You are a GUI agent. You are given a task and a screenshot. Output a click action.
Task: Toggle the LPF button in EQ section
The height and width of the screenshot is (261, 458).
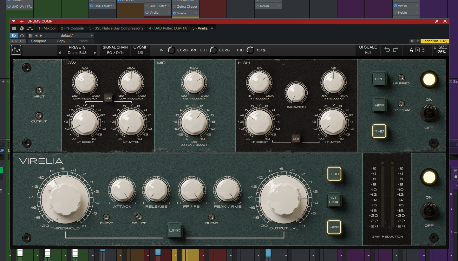[379, 79]
